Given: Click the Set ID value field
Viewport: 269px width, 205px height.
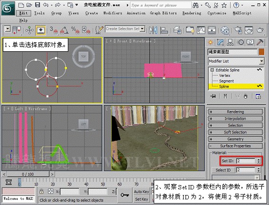Looking at the screenshot, I should [246, 161].
